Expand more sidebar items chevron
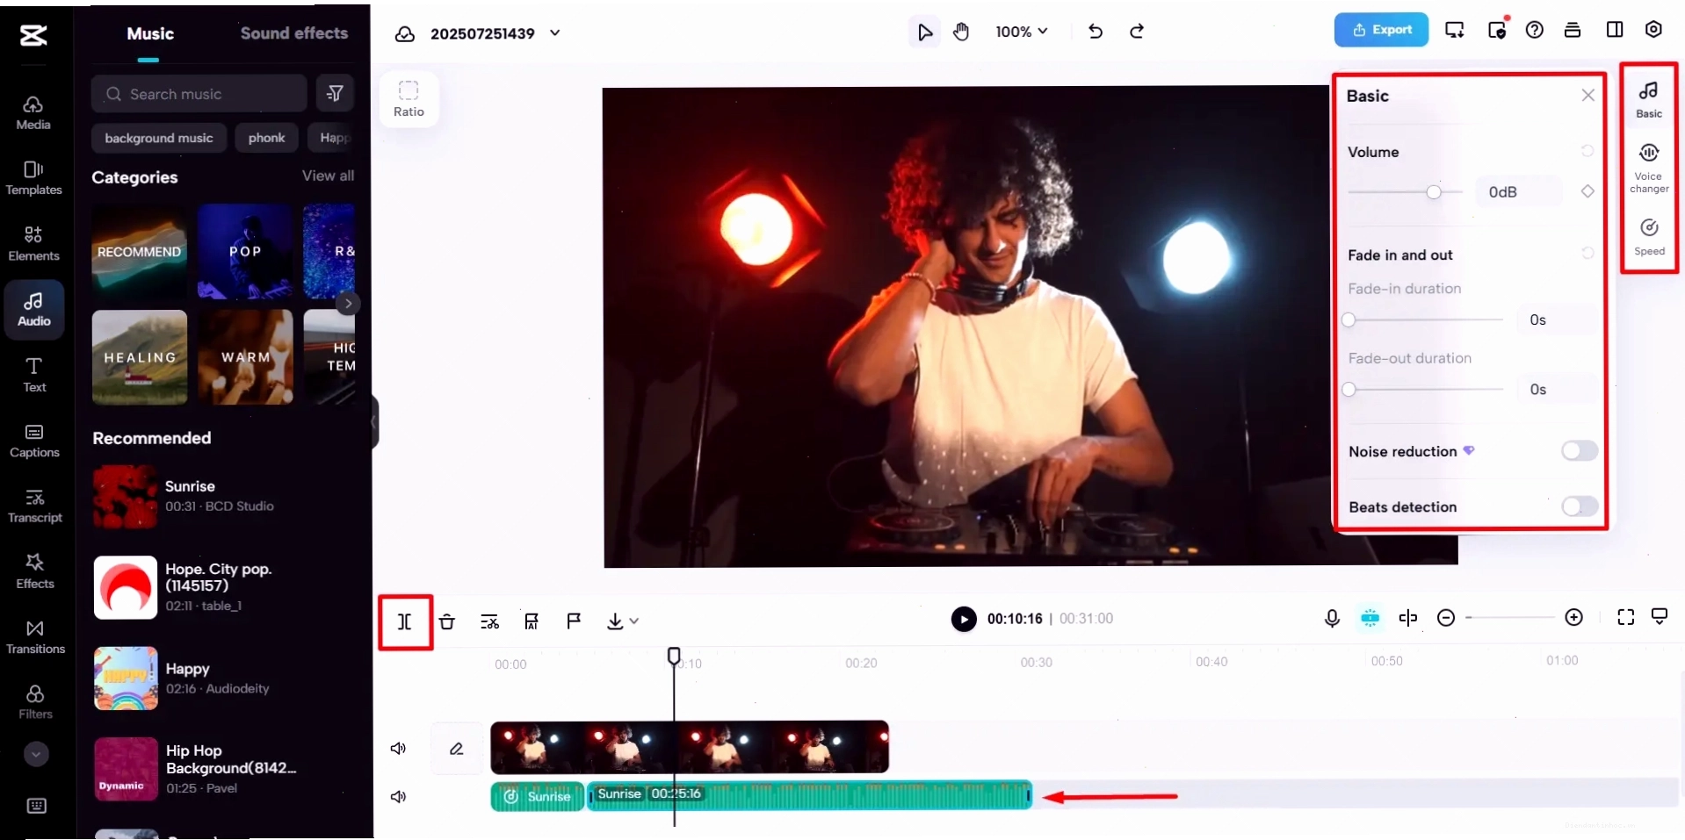Viewport: 1685px width, 840px height. 36,753
